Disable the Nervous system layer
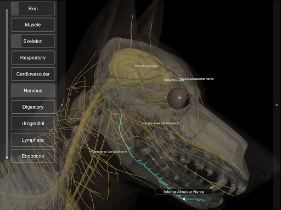The width and height of the screenshot is (281, 210). (x=33, y=90)
